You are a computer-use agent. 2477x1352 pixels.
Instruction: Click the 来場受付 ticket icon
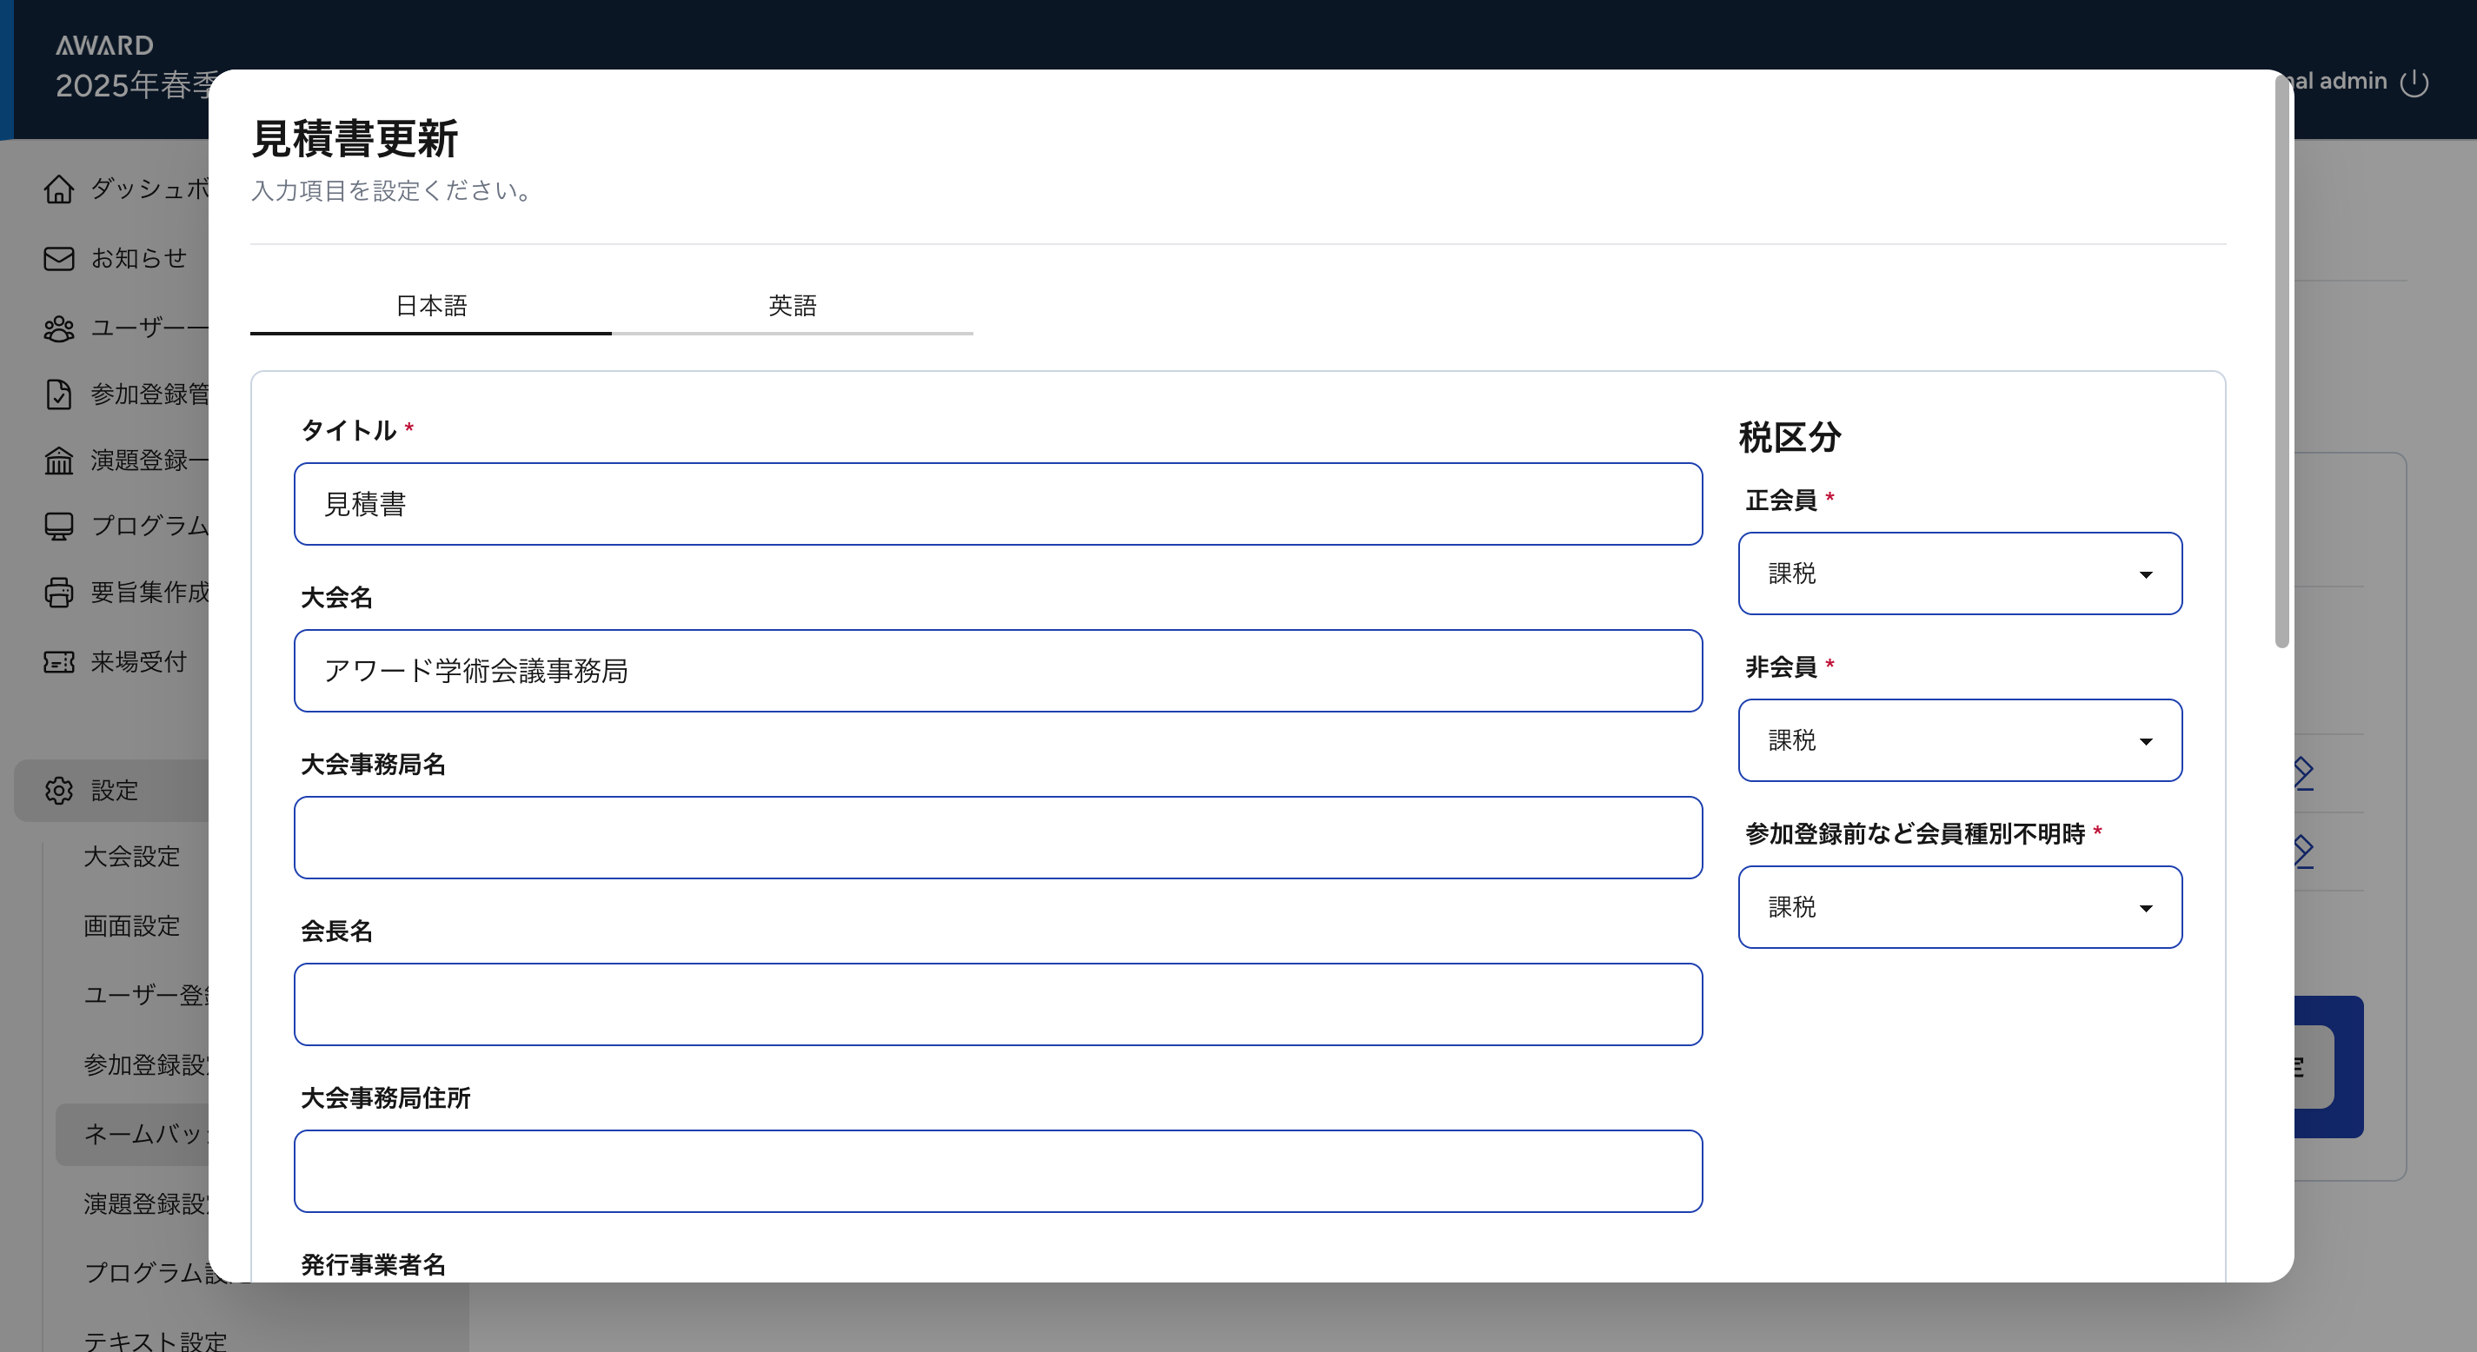tap(58, 661)
